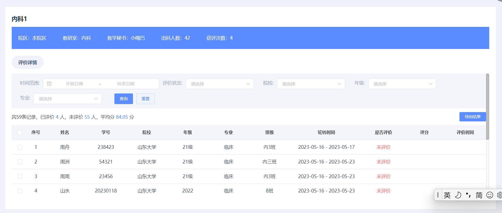Click class cell 8班

269,191
